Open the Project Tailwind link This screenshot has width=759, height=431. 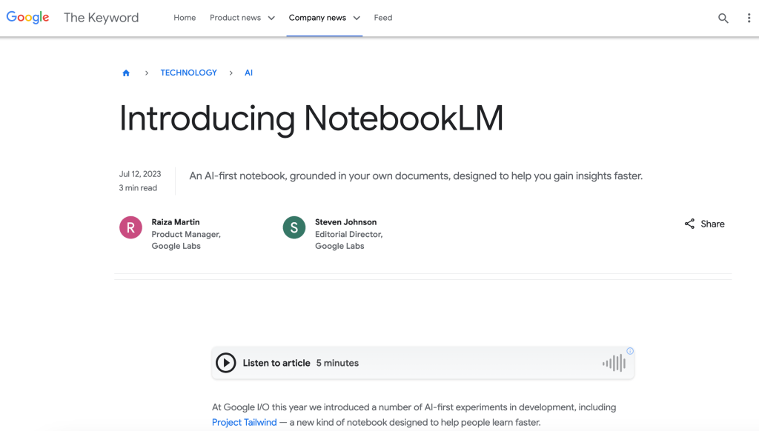[x=245, y=422]
